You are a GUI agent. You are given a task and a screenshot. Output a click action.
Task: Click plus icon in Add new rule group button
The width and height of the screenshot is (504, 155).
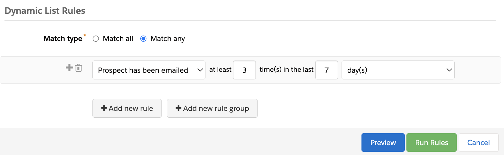(x=178, y=108)
